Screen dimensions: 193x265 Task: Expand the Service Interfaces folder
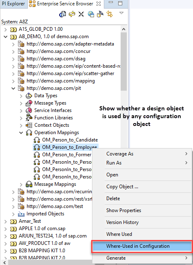point(21,110)
